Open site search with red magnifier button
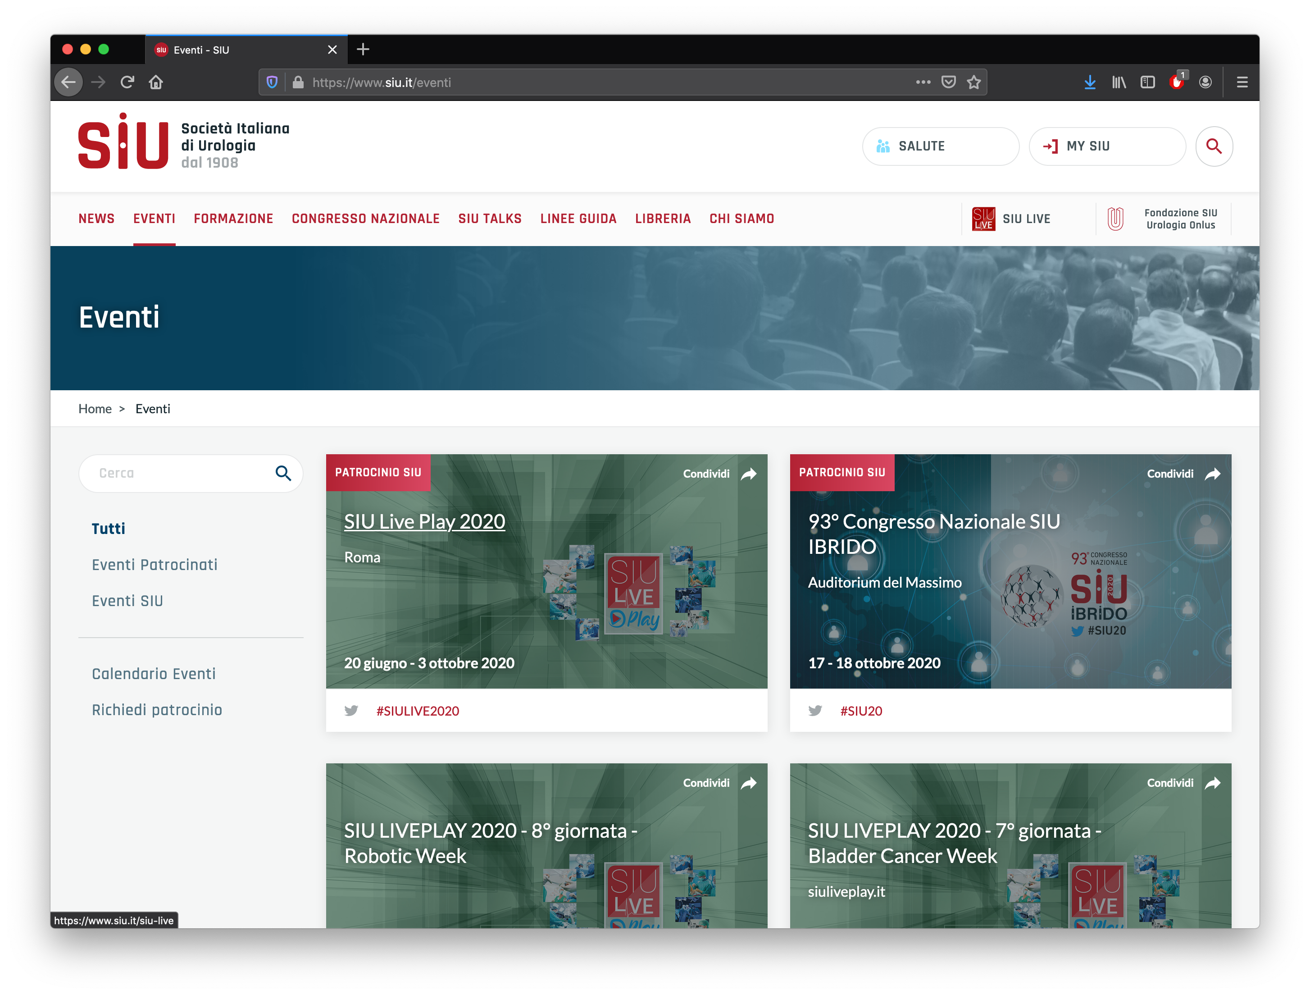The image size is (1310, 995). [1214, 146]
